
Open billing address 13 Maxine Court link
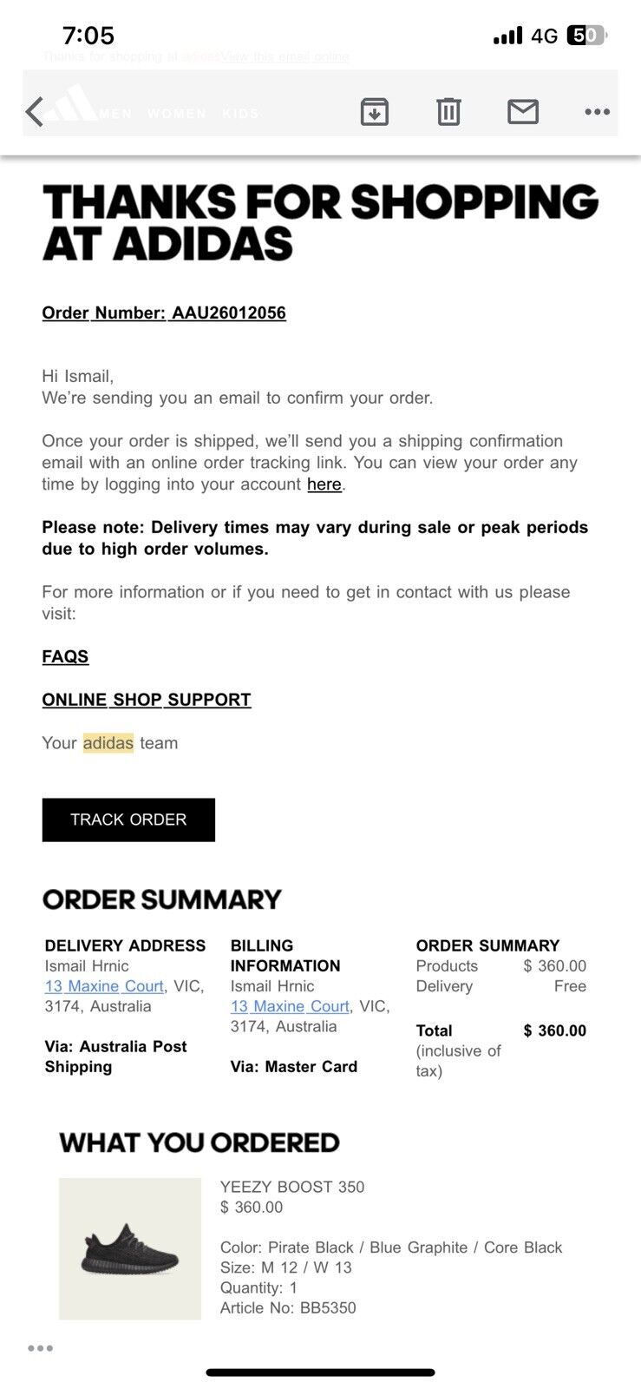[x=290, y=1006]
